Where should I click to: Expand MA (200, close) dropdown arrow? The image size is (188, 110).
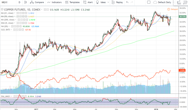pyautogui.click(x=16, y=20)
